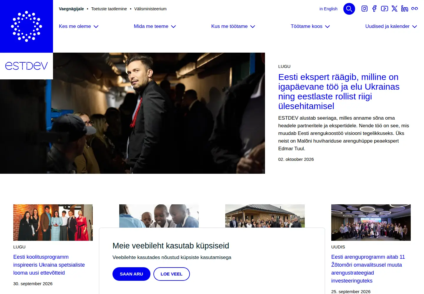Expand the "Uudised ja kalender" menu
This screenshot has height=294, width=424.
tap(391, 26)
